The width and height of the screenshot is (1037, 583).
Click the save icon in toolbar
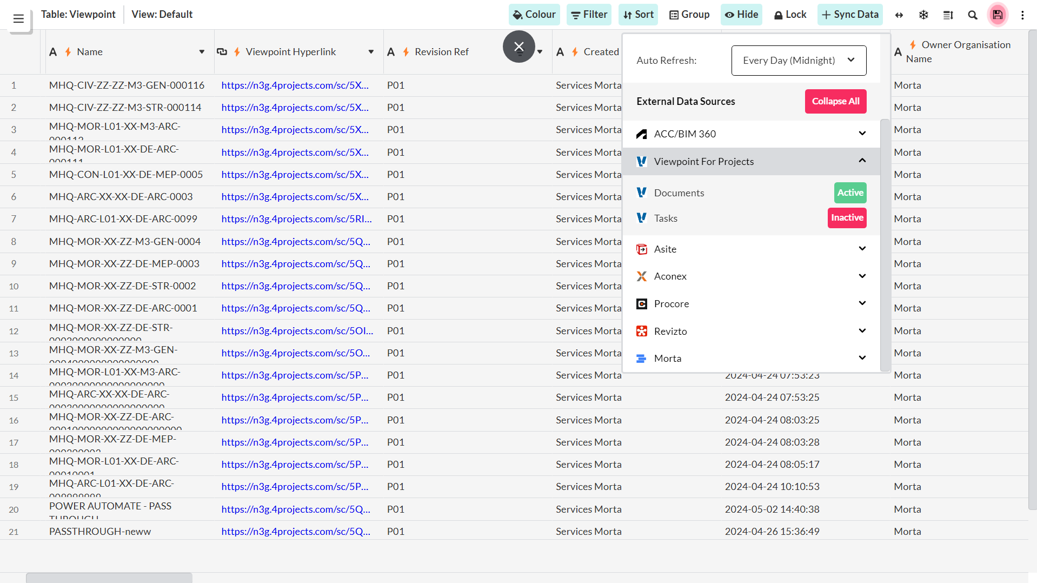tap(998, 15)
